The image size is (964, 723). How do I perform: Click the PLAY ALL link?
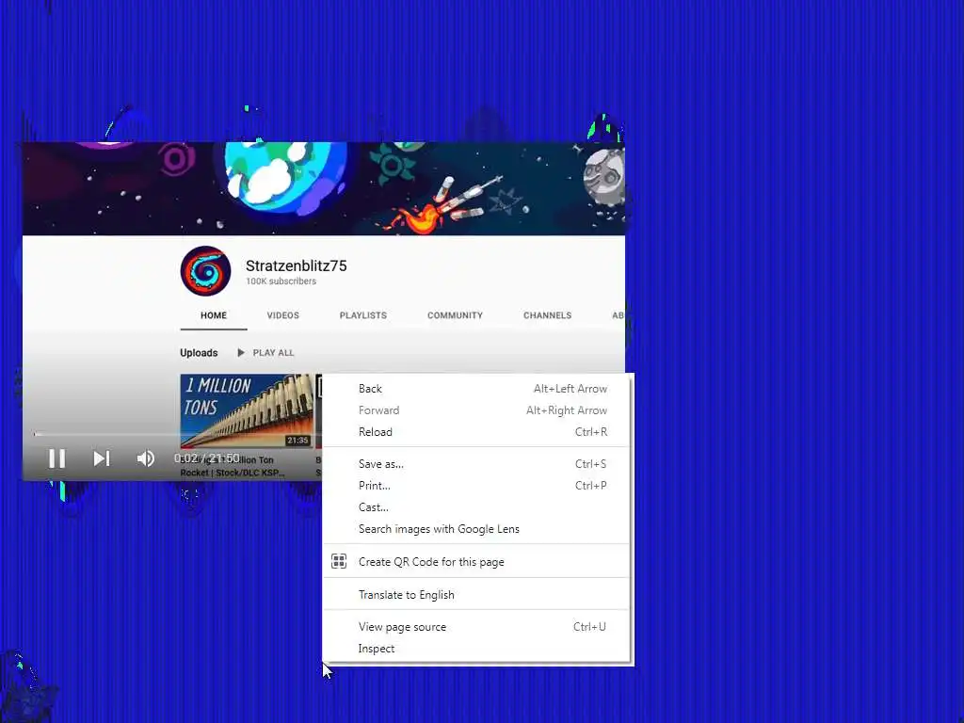pos(273,352)
